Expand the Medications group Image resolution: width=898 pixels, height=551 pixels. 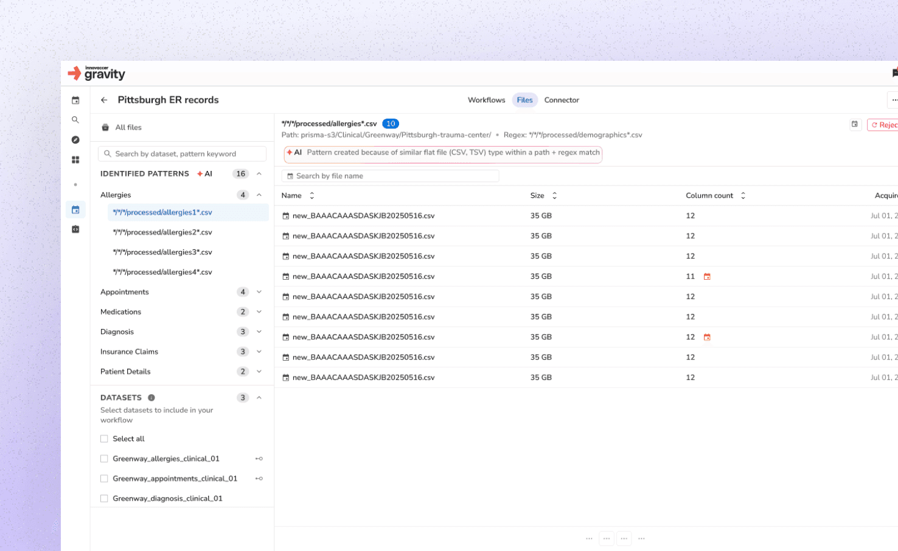pos(259,312)
